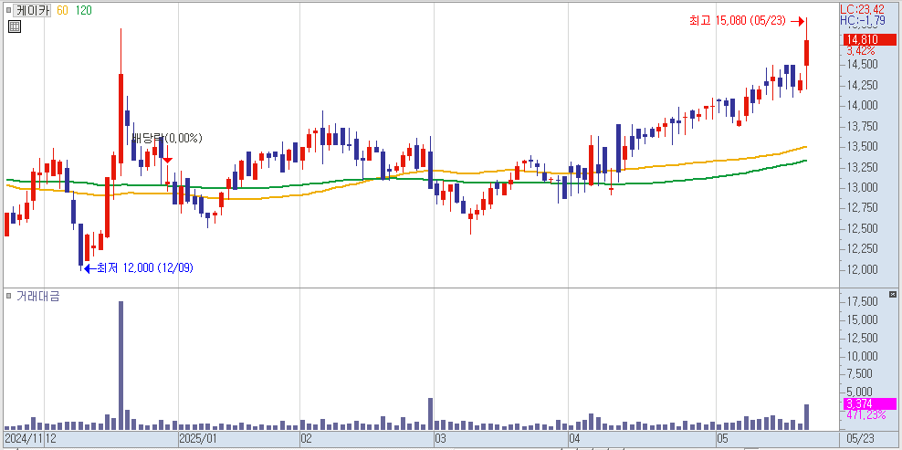This screenshot has height=450, width=902.
Task: Click the red 14,810 current price tag
Action: [862, 40]
